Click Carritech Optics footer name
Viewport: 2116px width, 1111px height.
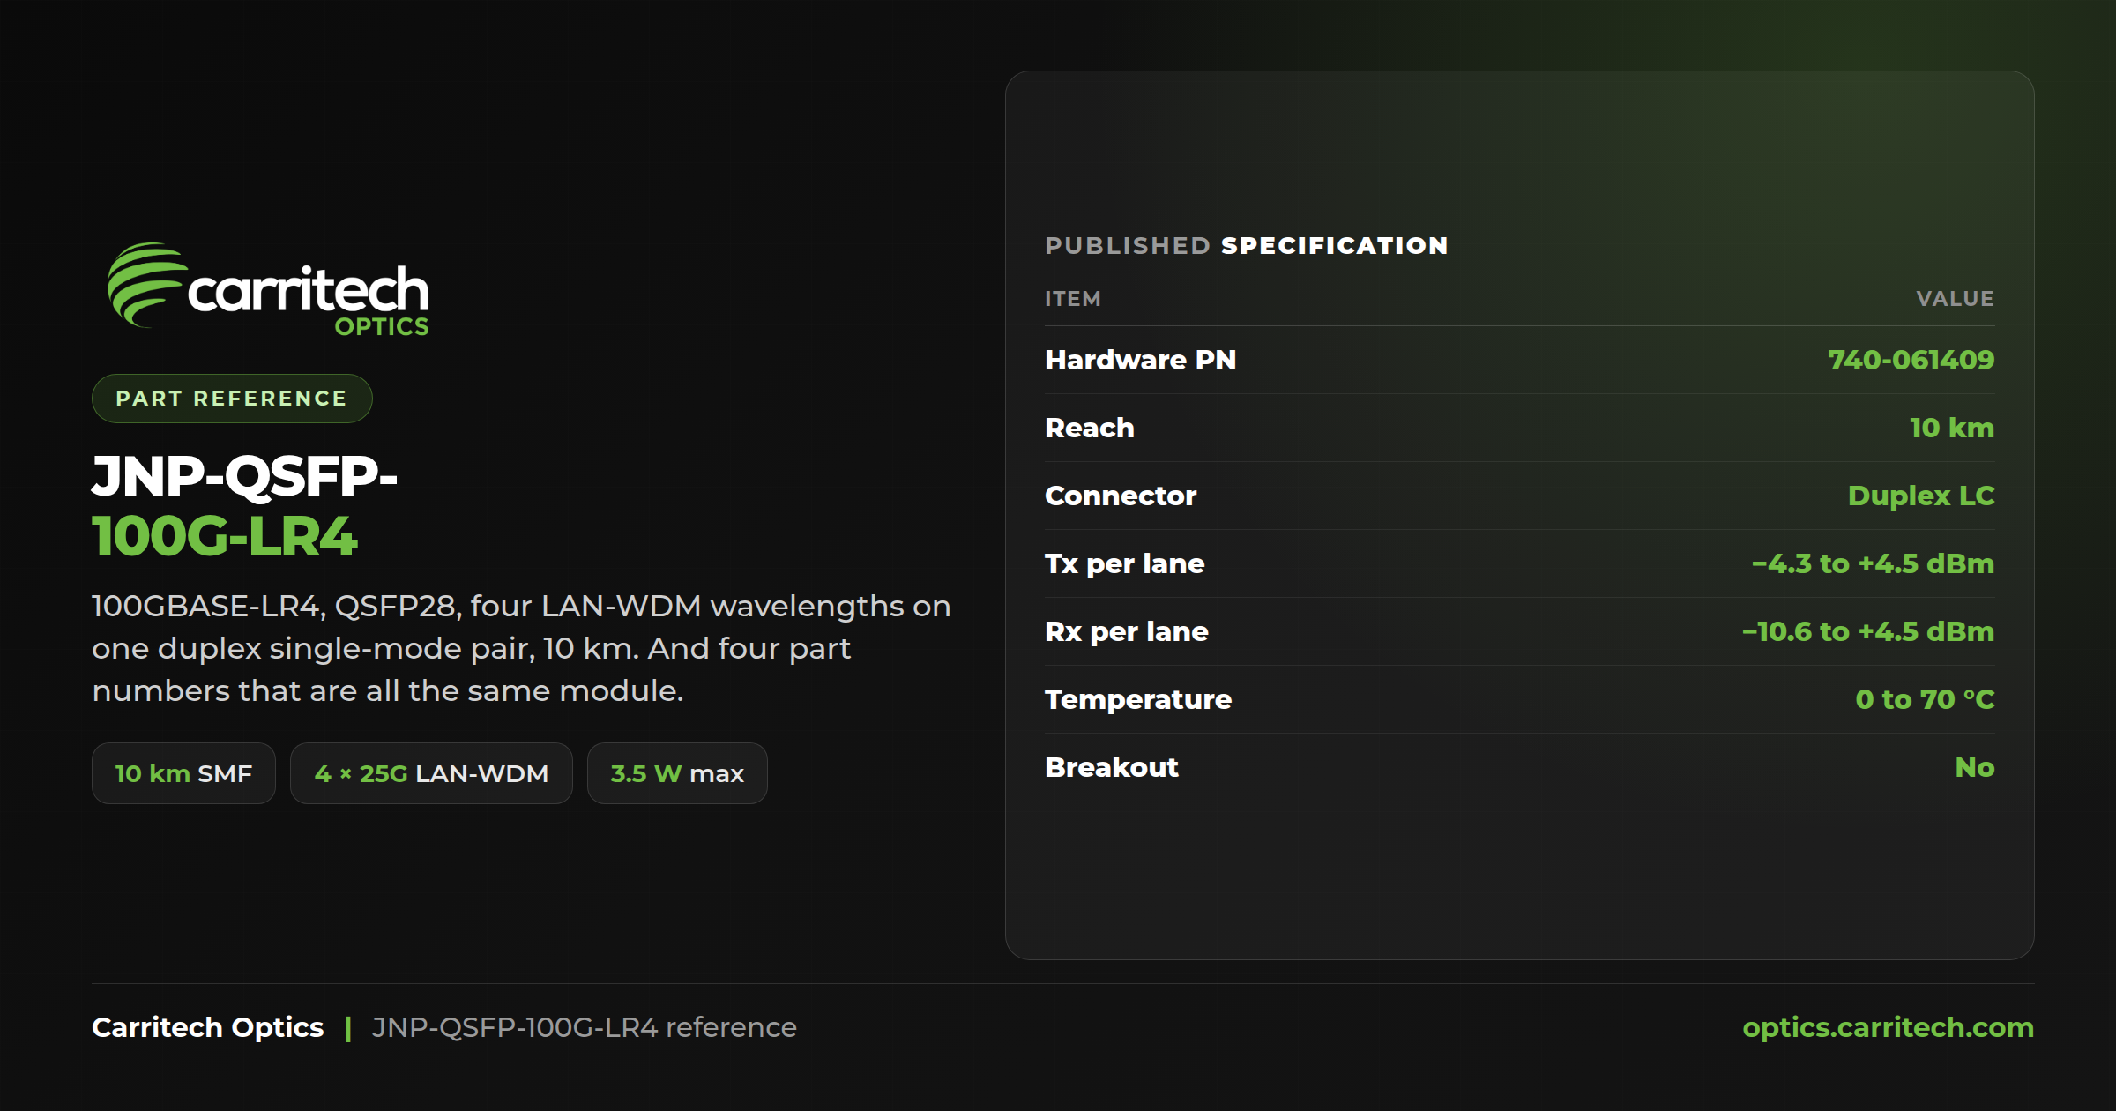[x=208, y=1027]
